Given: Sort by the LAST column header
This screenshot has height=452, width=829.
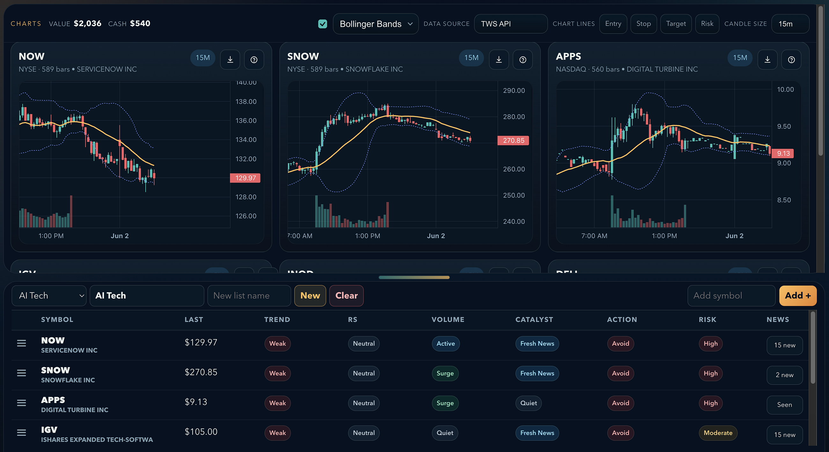Looking at the screenshot, I should [x=194, y=320].
